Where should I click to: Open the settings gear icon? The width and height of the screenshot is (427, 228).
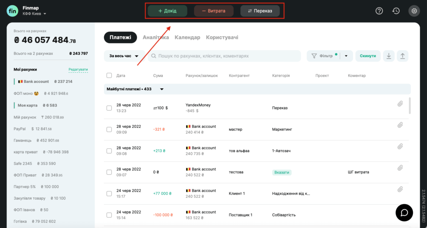(414, 11)
